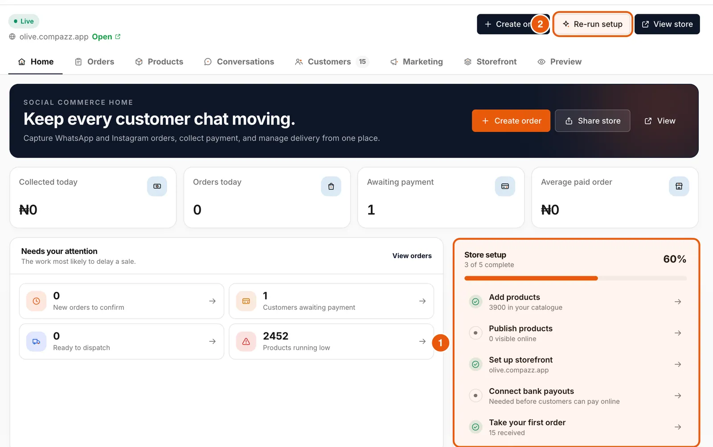Click the Store setup progress bar
The image size is (713, 447).
(x=575, y=278)
